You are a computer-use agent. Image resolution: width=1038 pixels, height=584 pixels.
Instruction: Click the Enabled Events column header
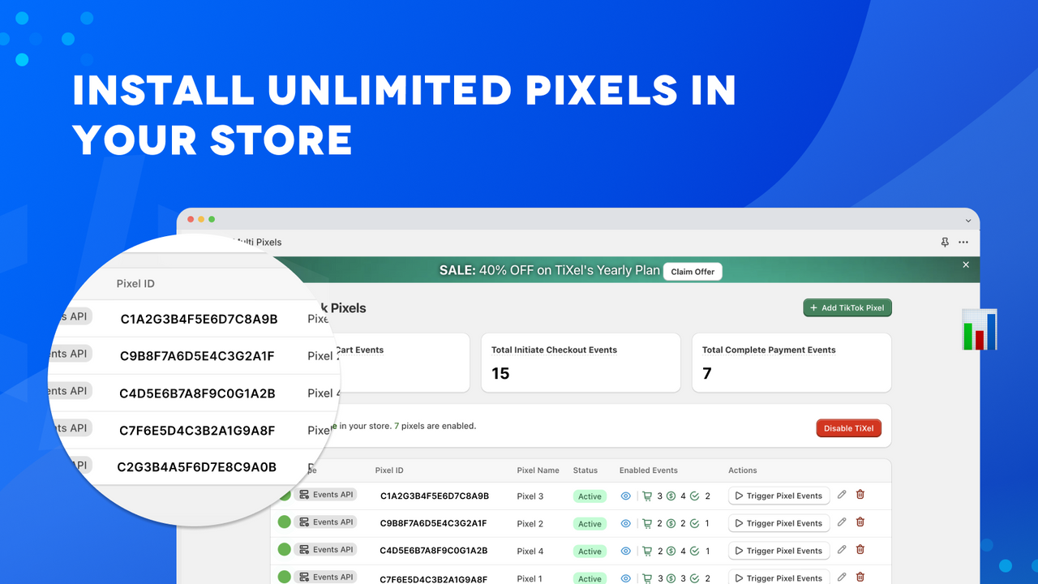[x=649, y=470]
